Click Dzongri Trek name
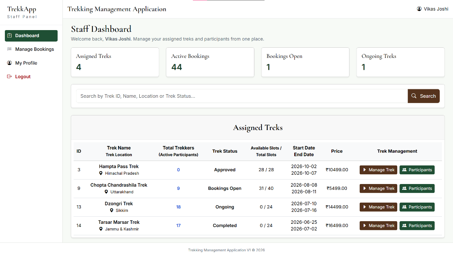This screenshot has height=257, width=453. click(119, 203)
